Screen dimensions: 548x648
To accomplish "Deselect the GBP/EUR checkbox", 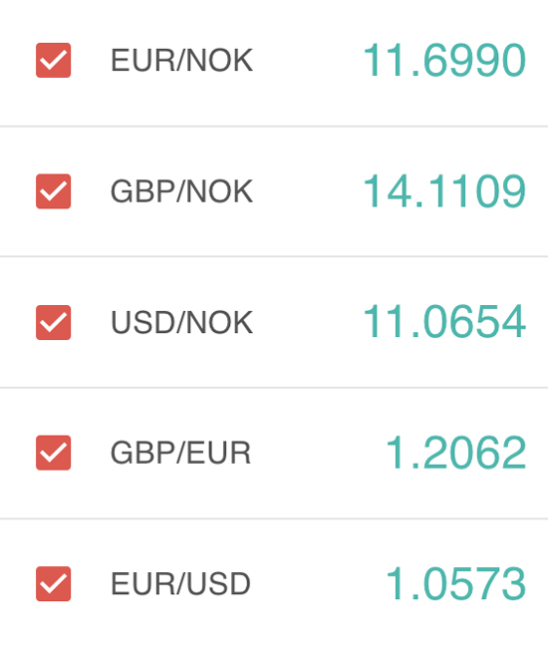I will click(53, 453).
